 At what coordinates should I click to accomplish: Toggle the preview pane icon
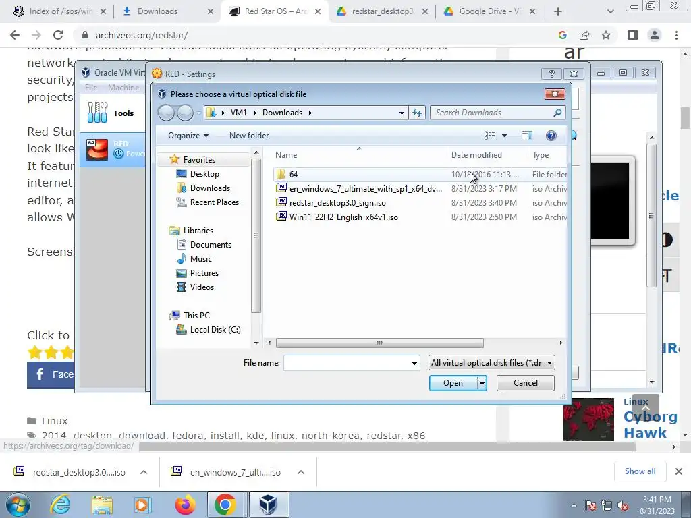pyautogui.click(x=526, y=135)
